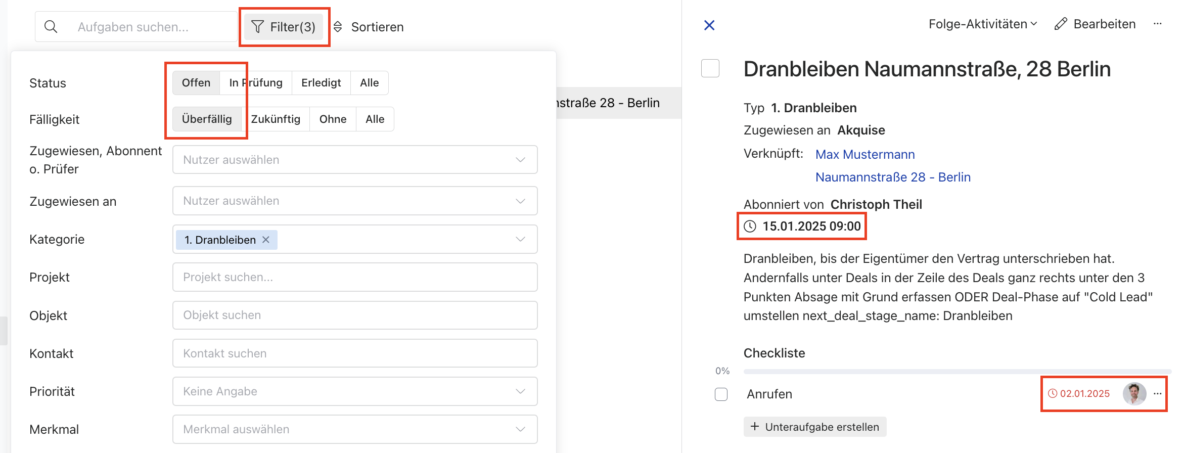Expand the Folge-Aktivitäten dropdown
This screenshot has width=1184, height=453.
tap(982, 24)
